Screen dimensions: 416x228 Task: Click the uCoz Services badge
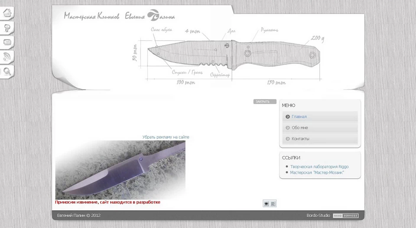(x=345, y=216)
